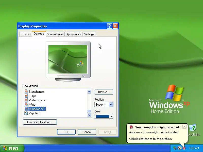Viewport: 203px width, 152px height.
Task: Click Customize Desktop... button
Action: (x=40, y=122)
